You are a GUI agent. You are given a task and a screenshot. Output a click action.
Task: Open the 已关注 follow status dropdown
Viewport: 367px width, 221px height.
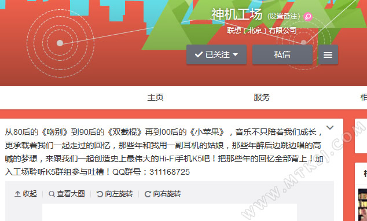[x=216, y=54]
